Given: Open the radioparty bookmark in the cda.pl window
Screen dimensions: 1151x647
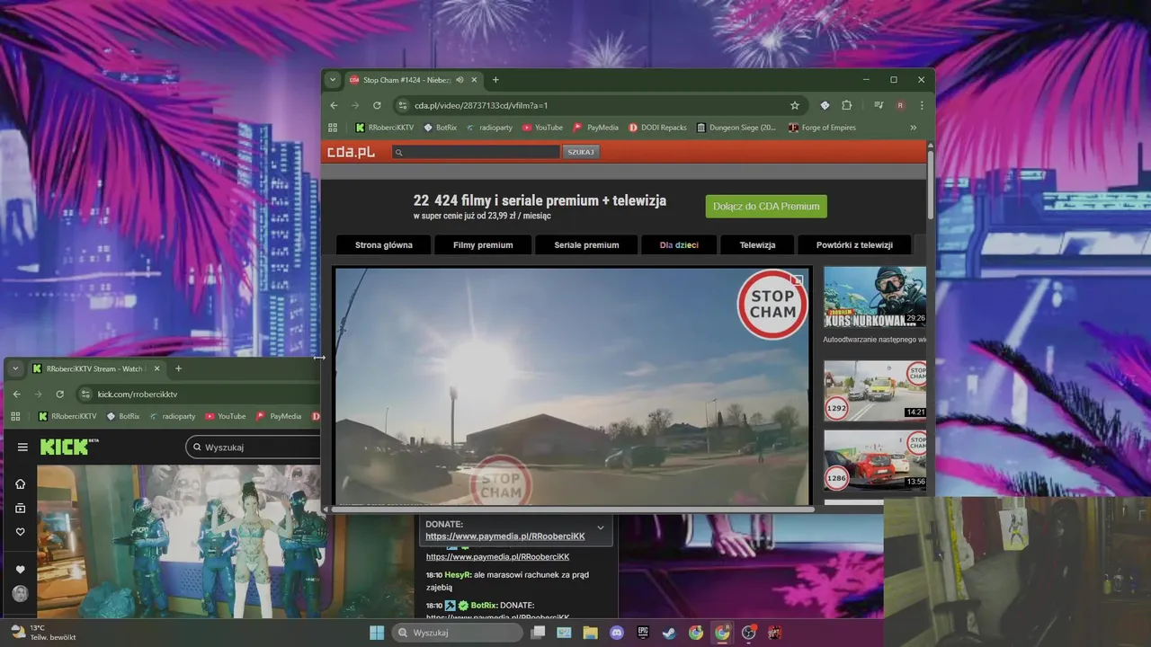Looking at the screenshot, I should pos(489,128).
